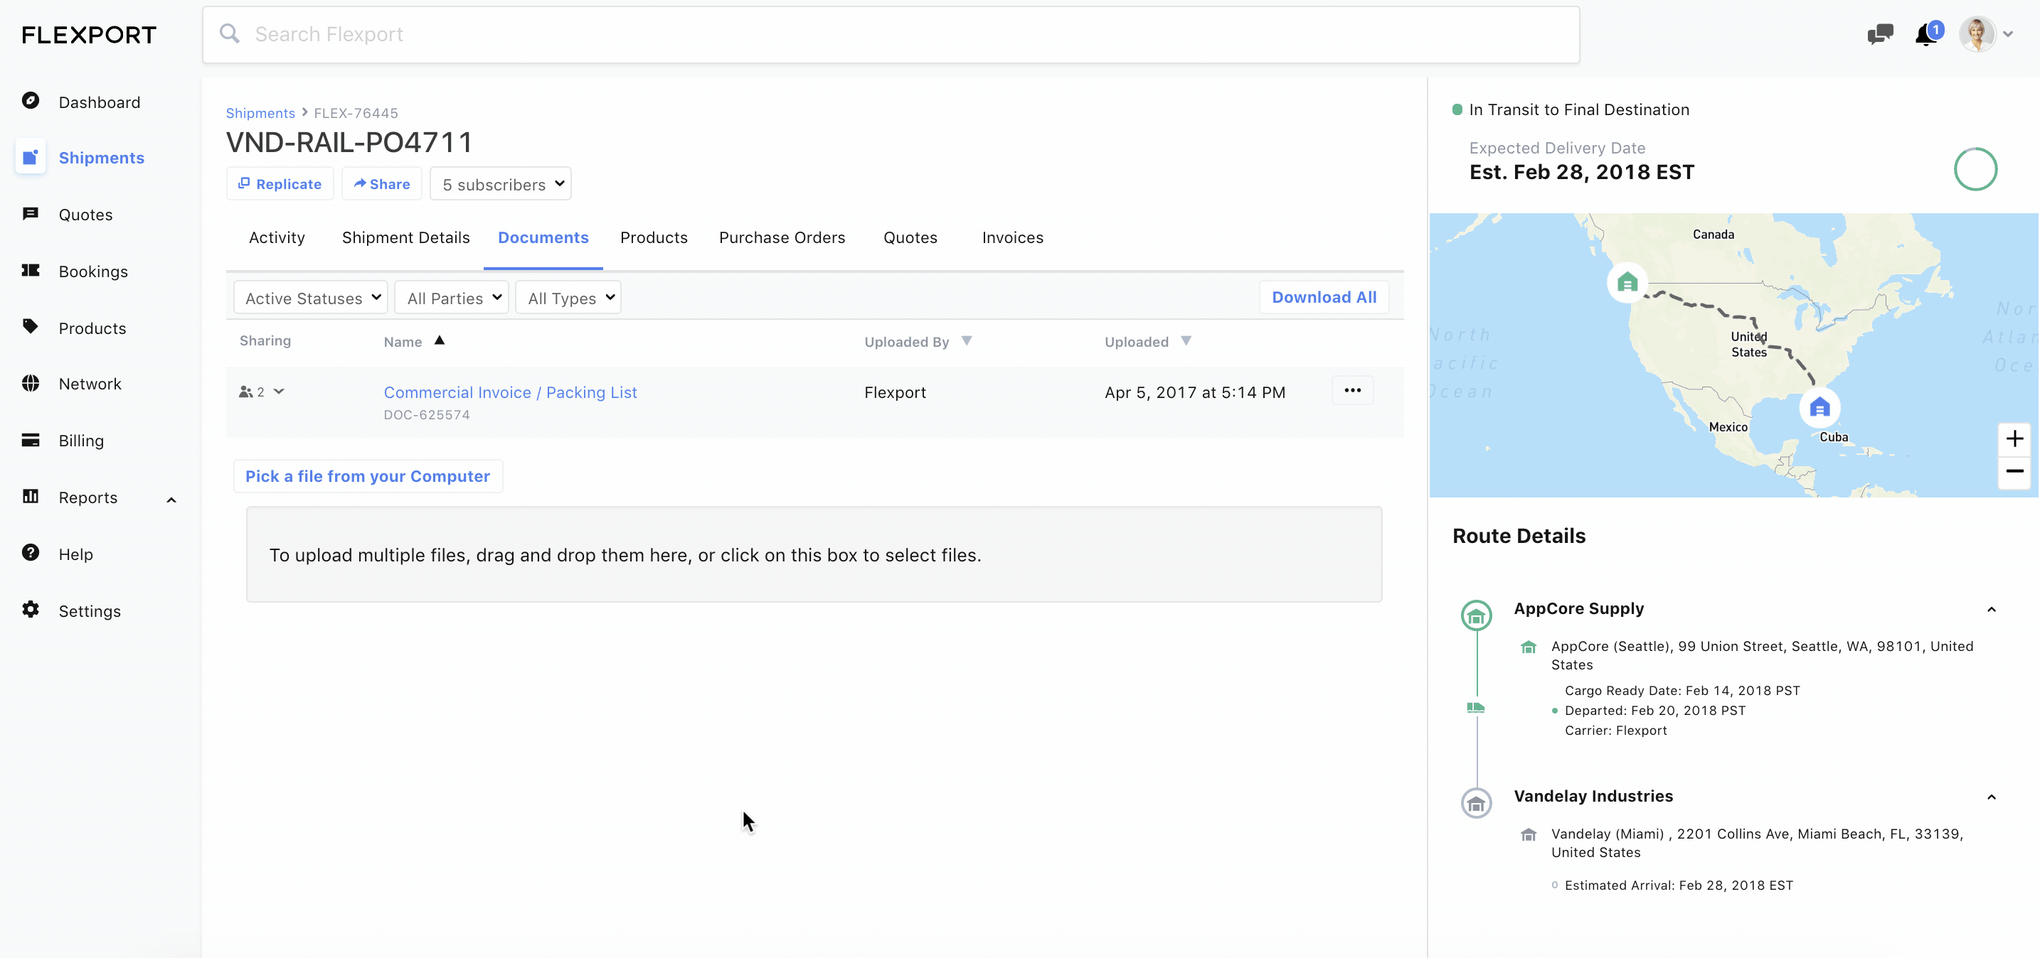2040x958 pixels.
Task: Open Commercial Invoice / Packing List link
Action: pos(510,392)
